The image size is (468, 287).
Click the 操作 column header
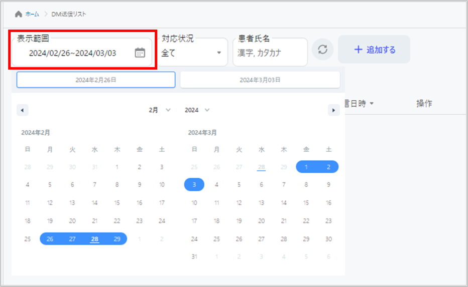pos(424,104)
